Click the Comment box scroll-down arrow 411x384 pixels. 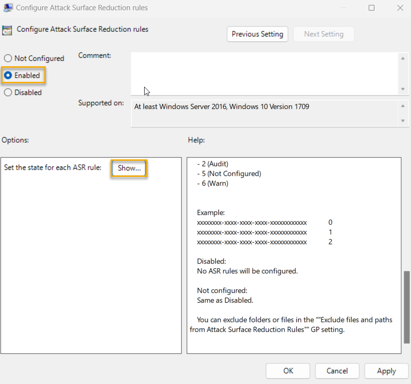click(404, 89)
